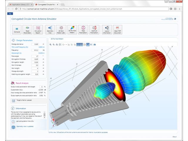Generate the Simulation Report

click(38, 29)
